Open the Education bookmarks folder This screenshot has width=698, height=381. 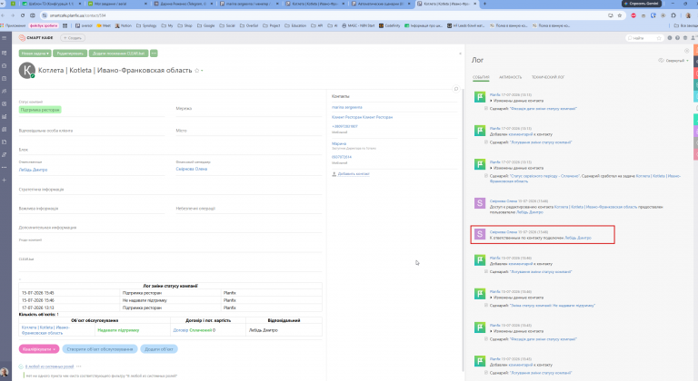click(295, 25)
